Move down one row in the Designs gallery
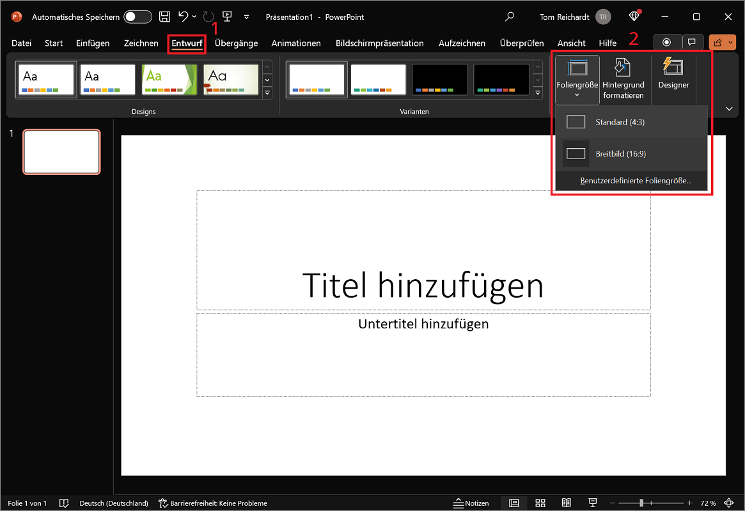The image size is (745, 511). [267, 80]
